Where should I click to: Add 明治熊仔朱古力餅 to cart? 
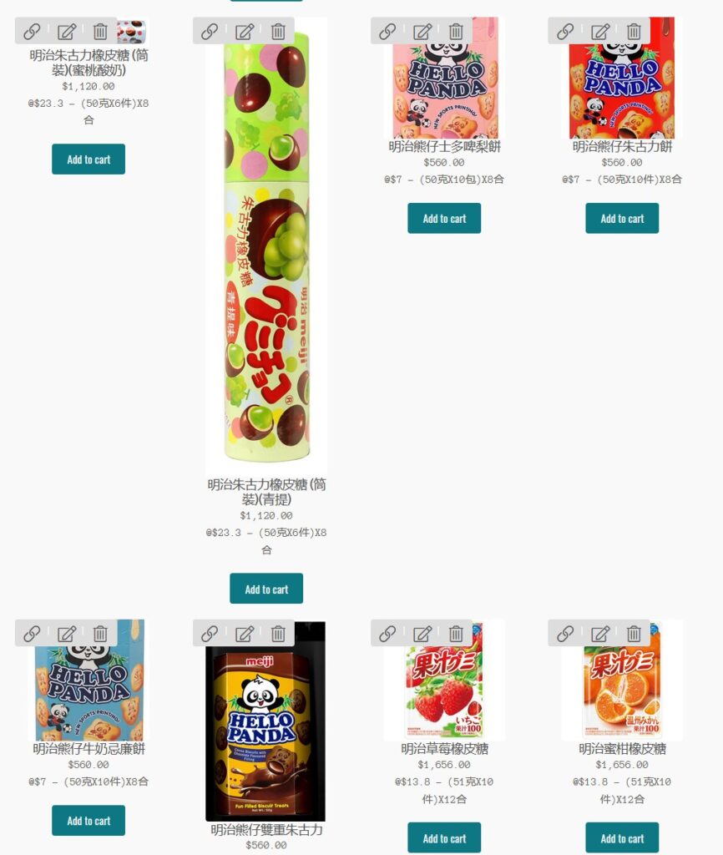pyautogui.click(x=622, y=218)
